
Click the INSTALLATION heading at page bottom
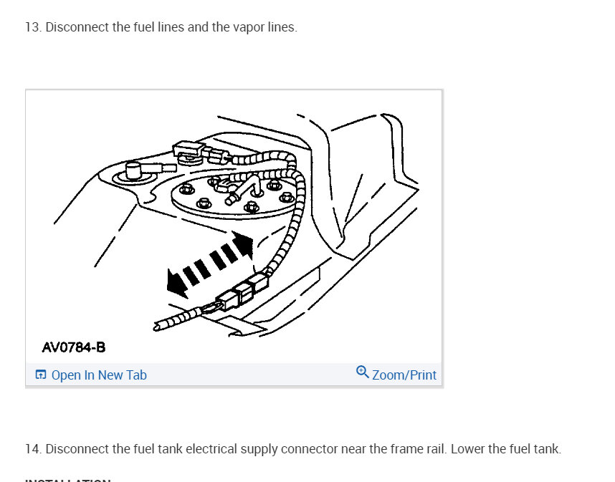[68, 479]
